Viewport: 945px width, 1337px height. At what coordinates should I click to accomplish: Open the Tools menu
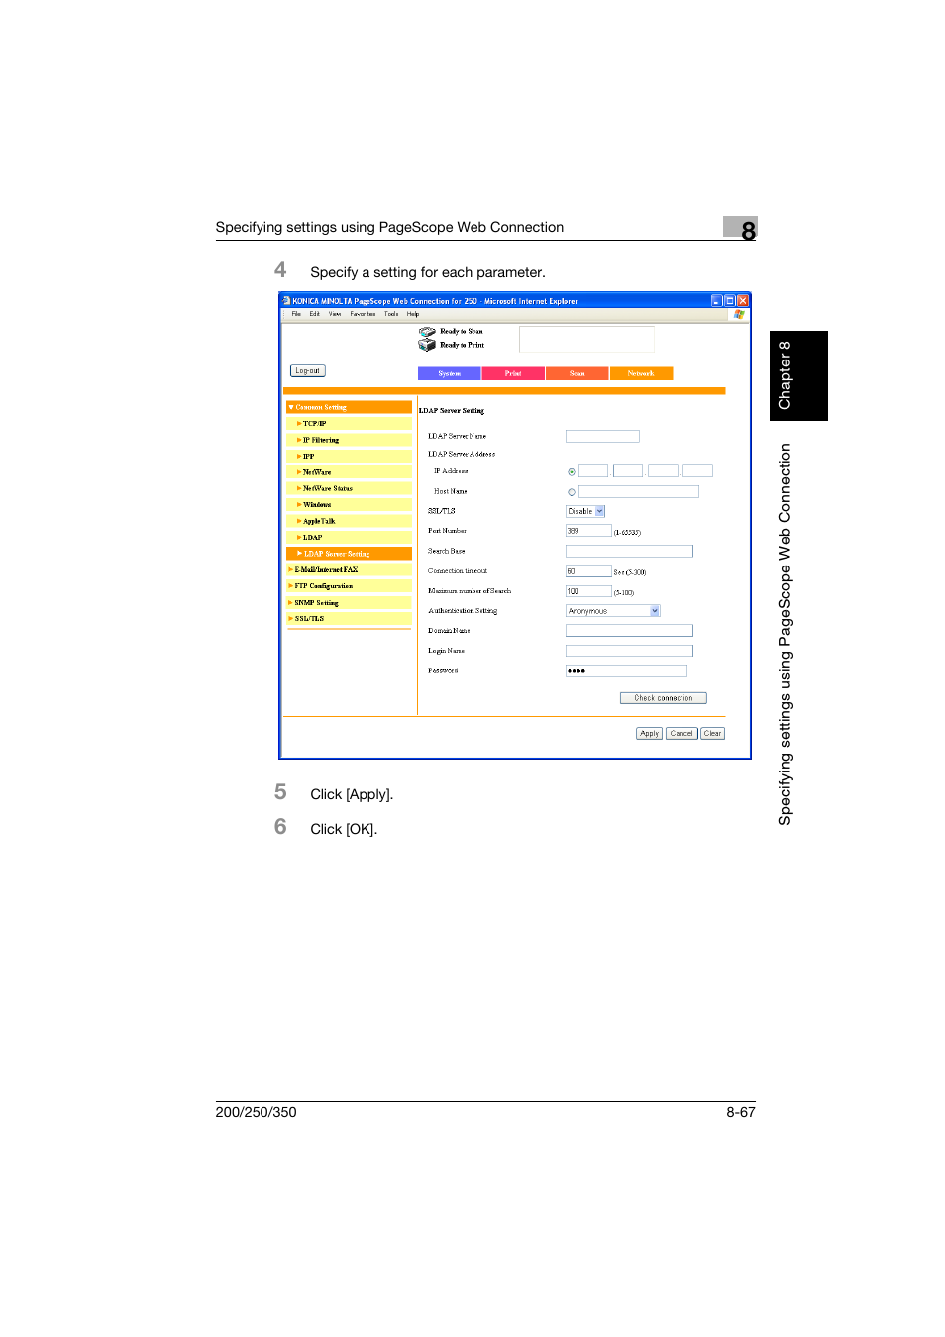[391, 314]
